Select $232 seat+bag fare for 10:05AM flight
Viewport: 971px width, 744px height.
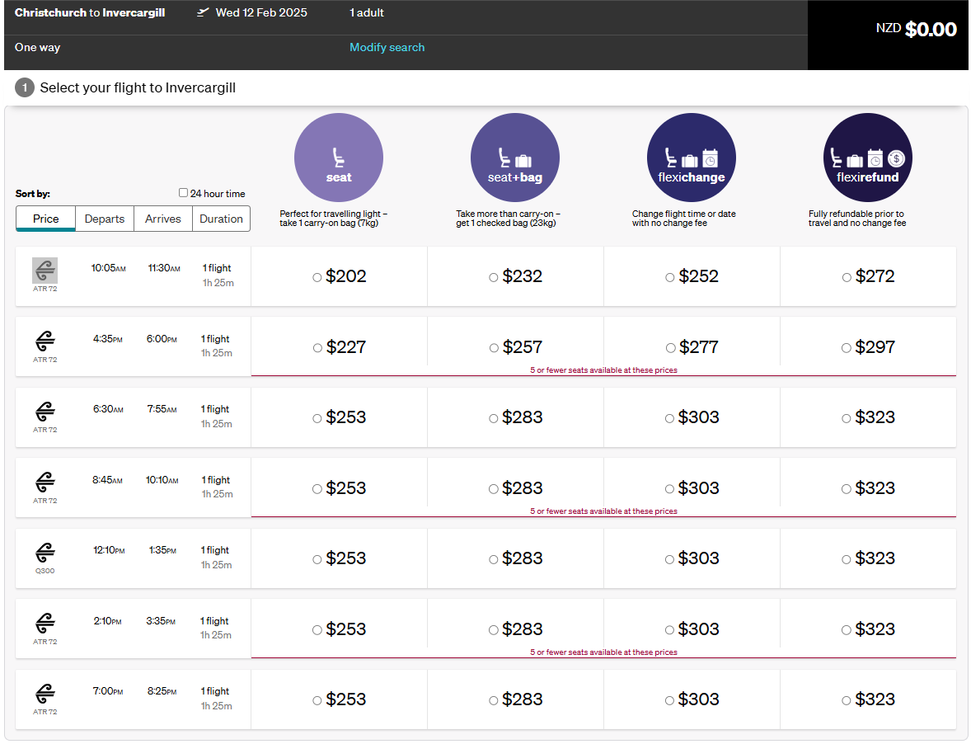(x=494, y=277)
